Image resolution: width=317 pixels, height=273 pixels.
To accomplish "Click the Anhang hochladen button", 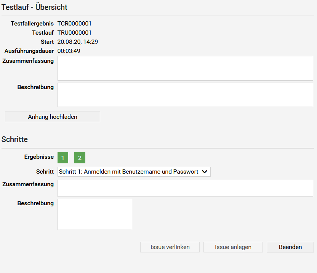I will (53, 117).
